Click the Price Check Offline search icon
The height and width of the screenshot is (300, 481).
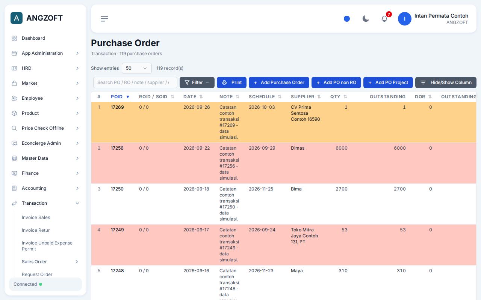14,128
